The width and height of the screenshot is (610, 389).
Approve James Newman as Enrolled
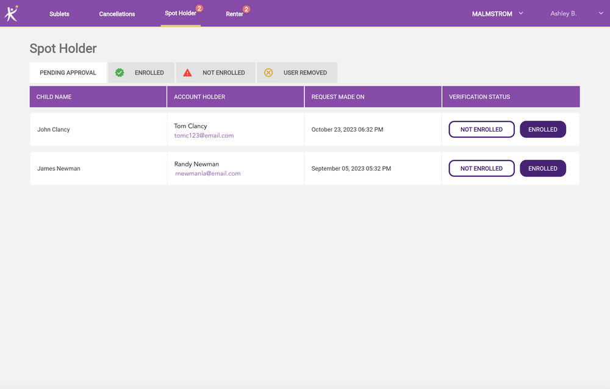[542, 168]
